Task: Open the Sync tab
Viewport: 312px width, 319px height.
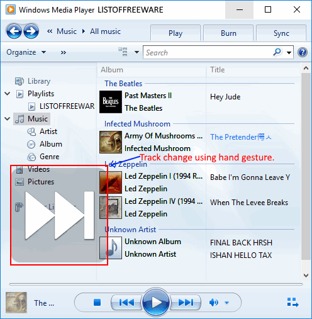Action: 281,33
